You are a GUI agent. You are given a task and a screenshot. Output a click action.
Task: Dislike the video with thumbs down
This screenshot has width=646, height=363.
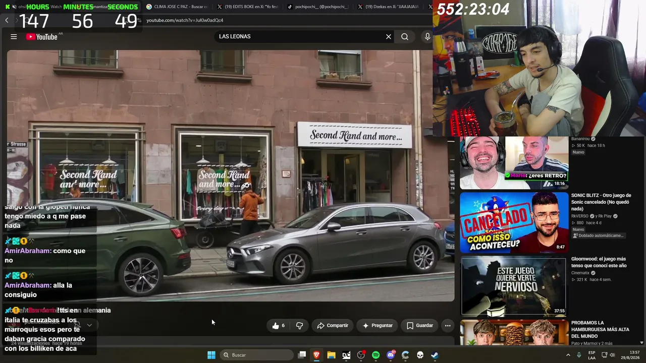point(299,326)
